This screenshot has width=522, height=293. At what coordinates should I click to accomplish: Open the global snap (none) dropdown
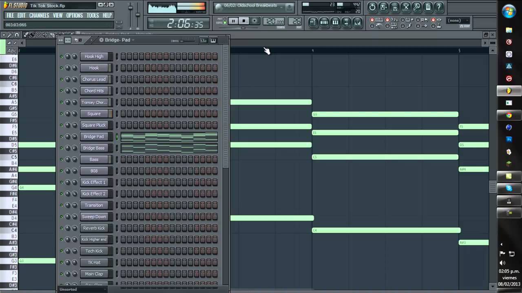[x=458, y=20]
